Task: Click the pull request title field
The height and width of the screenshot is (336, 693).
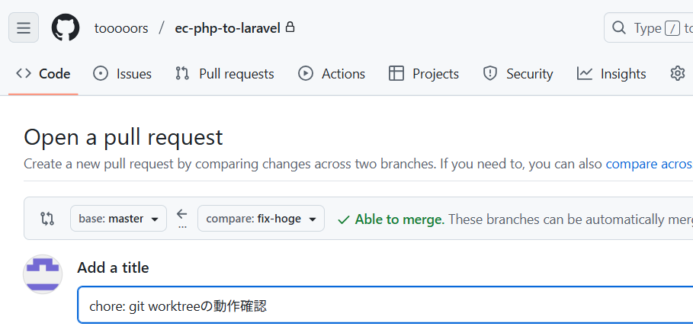Action: (x=381, y=306)
